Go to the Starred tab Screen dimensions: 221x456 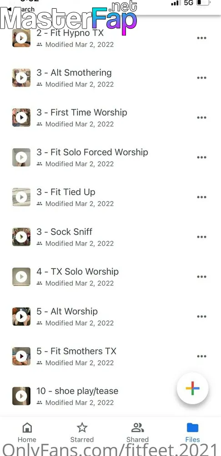pyautogui.click(x=82, y=432)
